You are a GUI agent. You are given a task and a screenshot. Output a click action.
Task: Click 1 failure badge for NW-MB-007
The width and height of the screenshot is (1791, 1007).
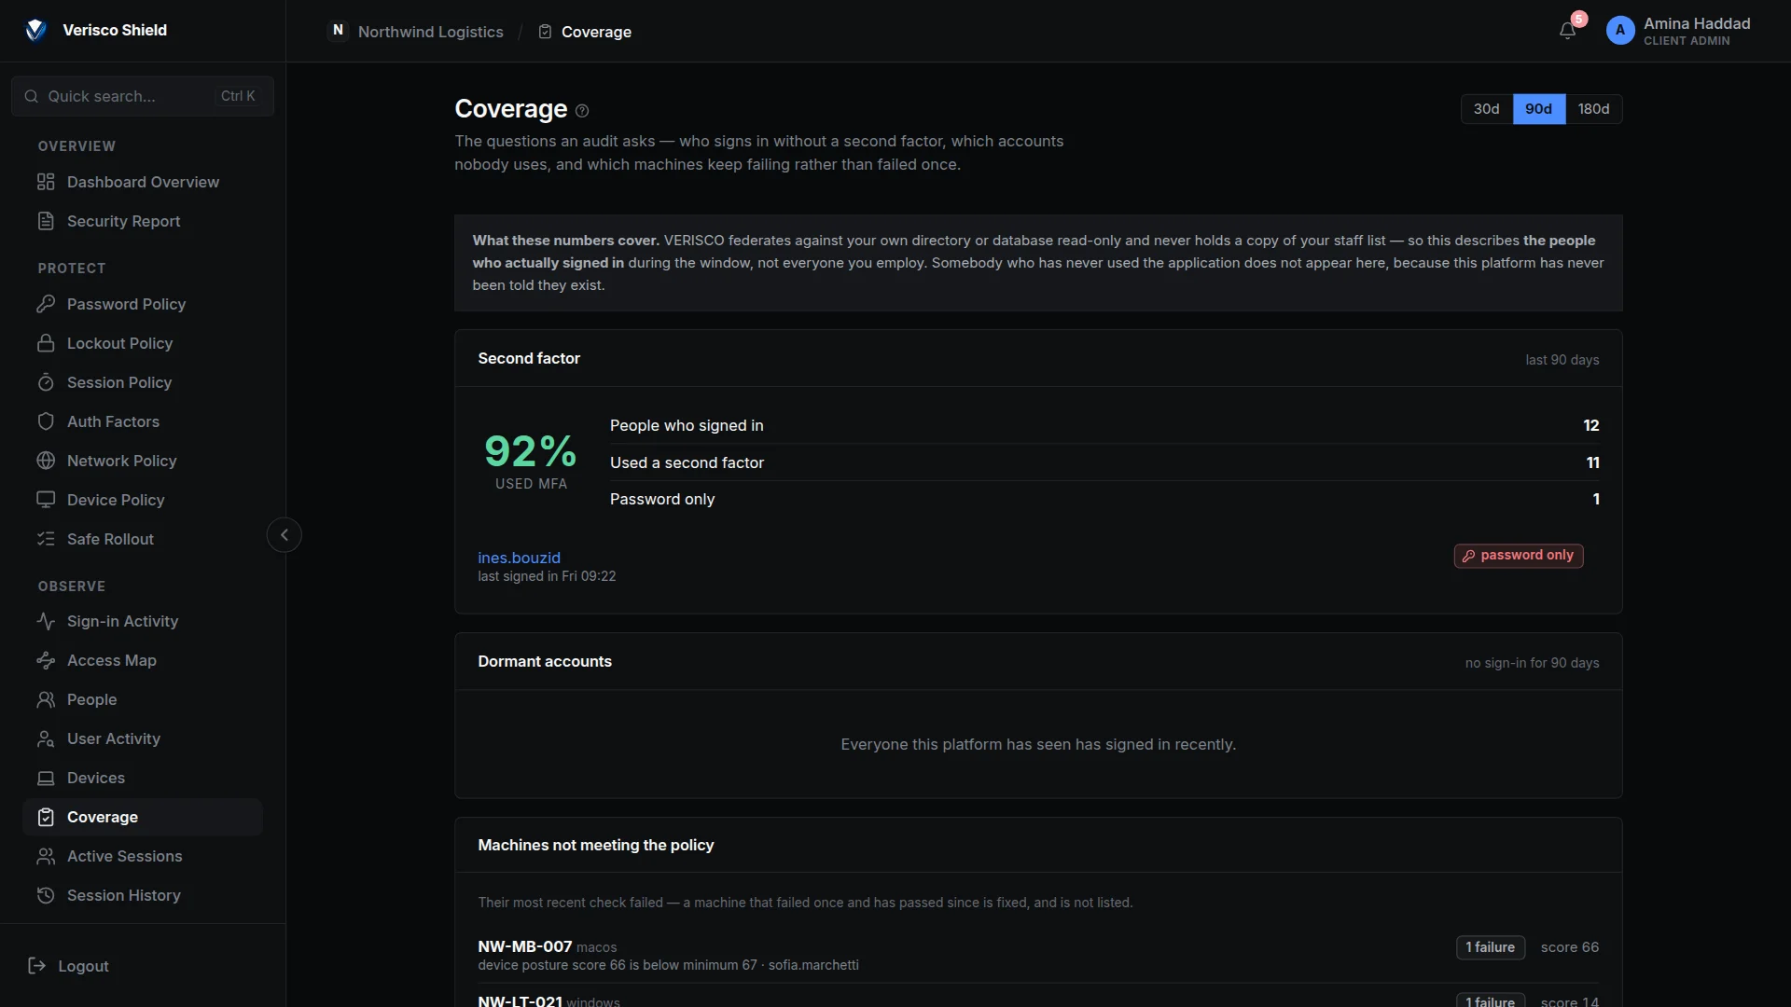tap(1490, 947)
